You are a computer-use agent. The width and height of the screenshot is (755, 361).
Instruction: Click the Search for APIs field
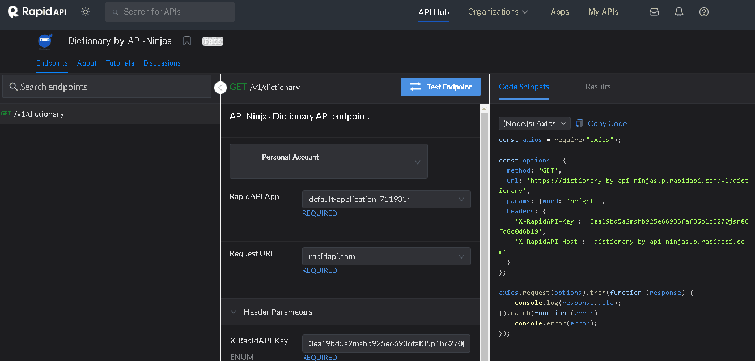pyautogui.click(x=170, y=12)
